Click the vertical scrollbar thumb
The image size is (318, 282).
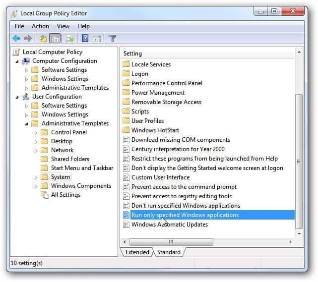[299, 162]
